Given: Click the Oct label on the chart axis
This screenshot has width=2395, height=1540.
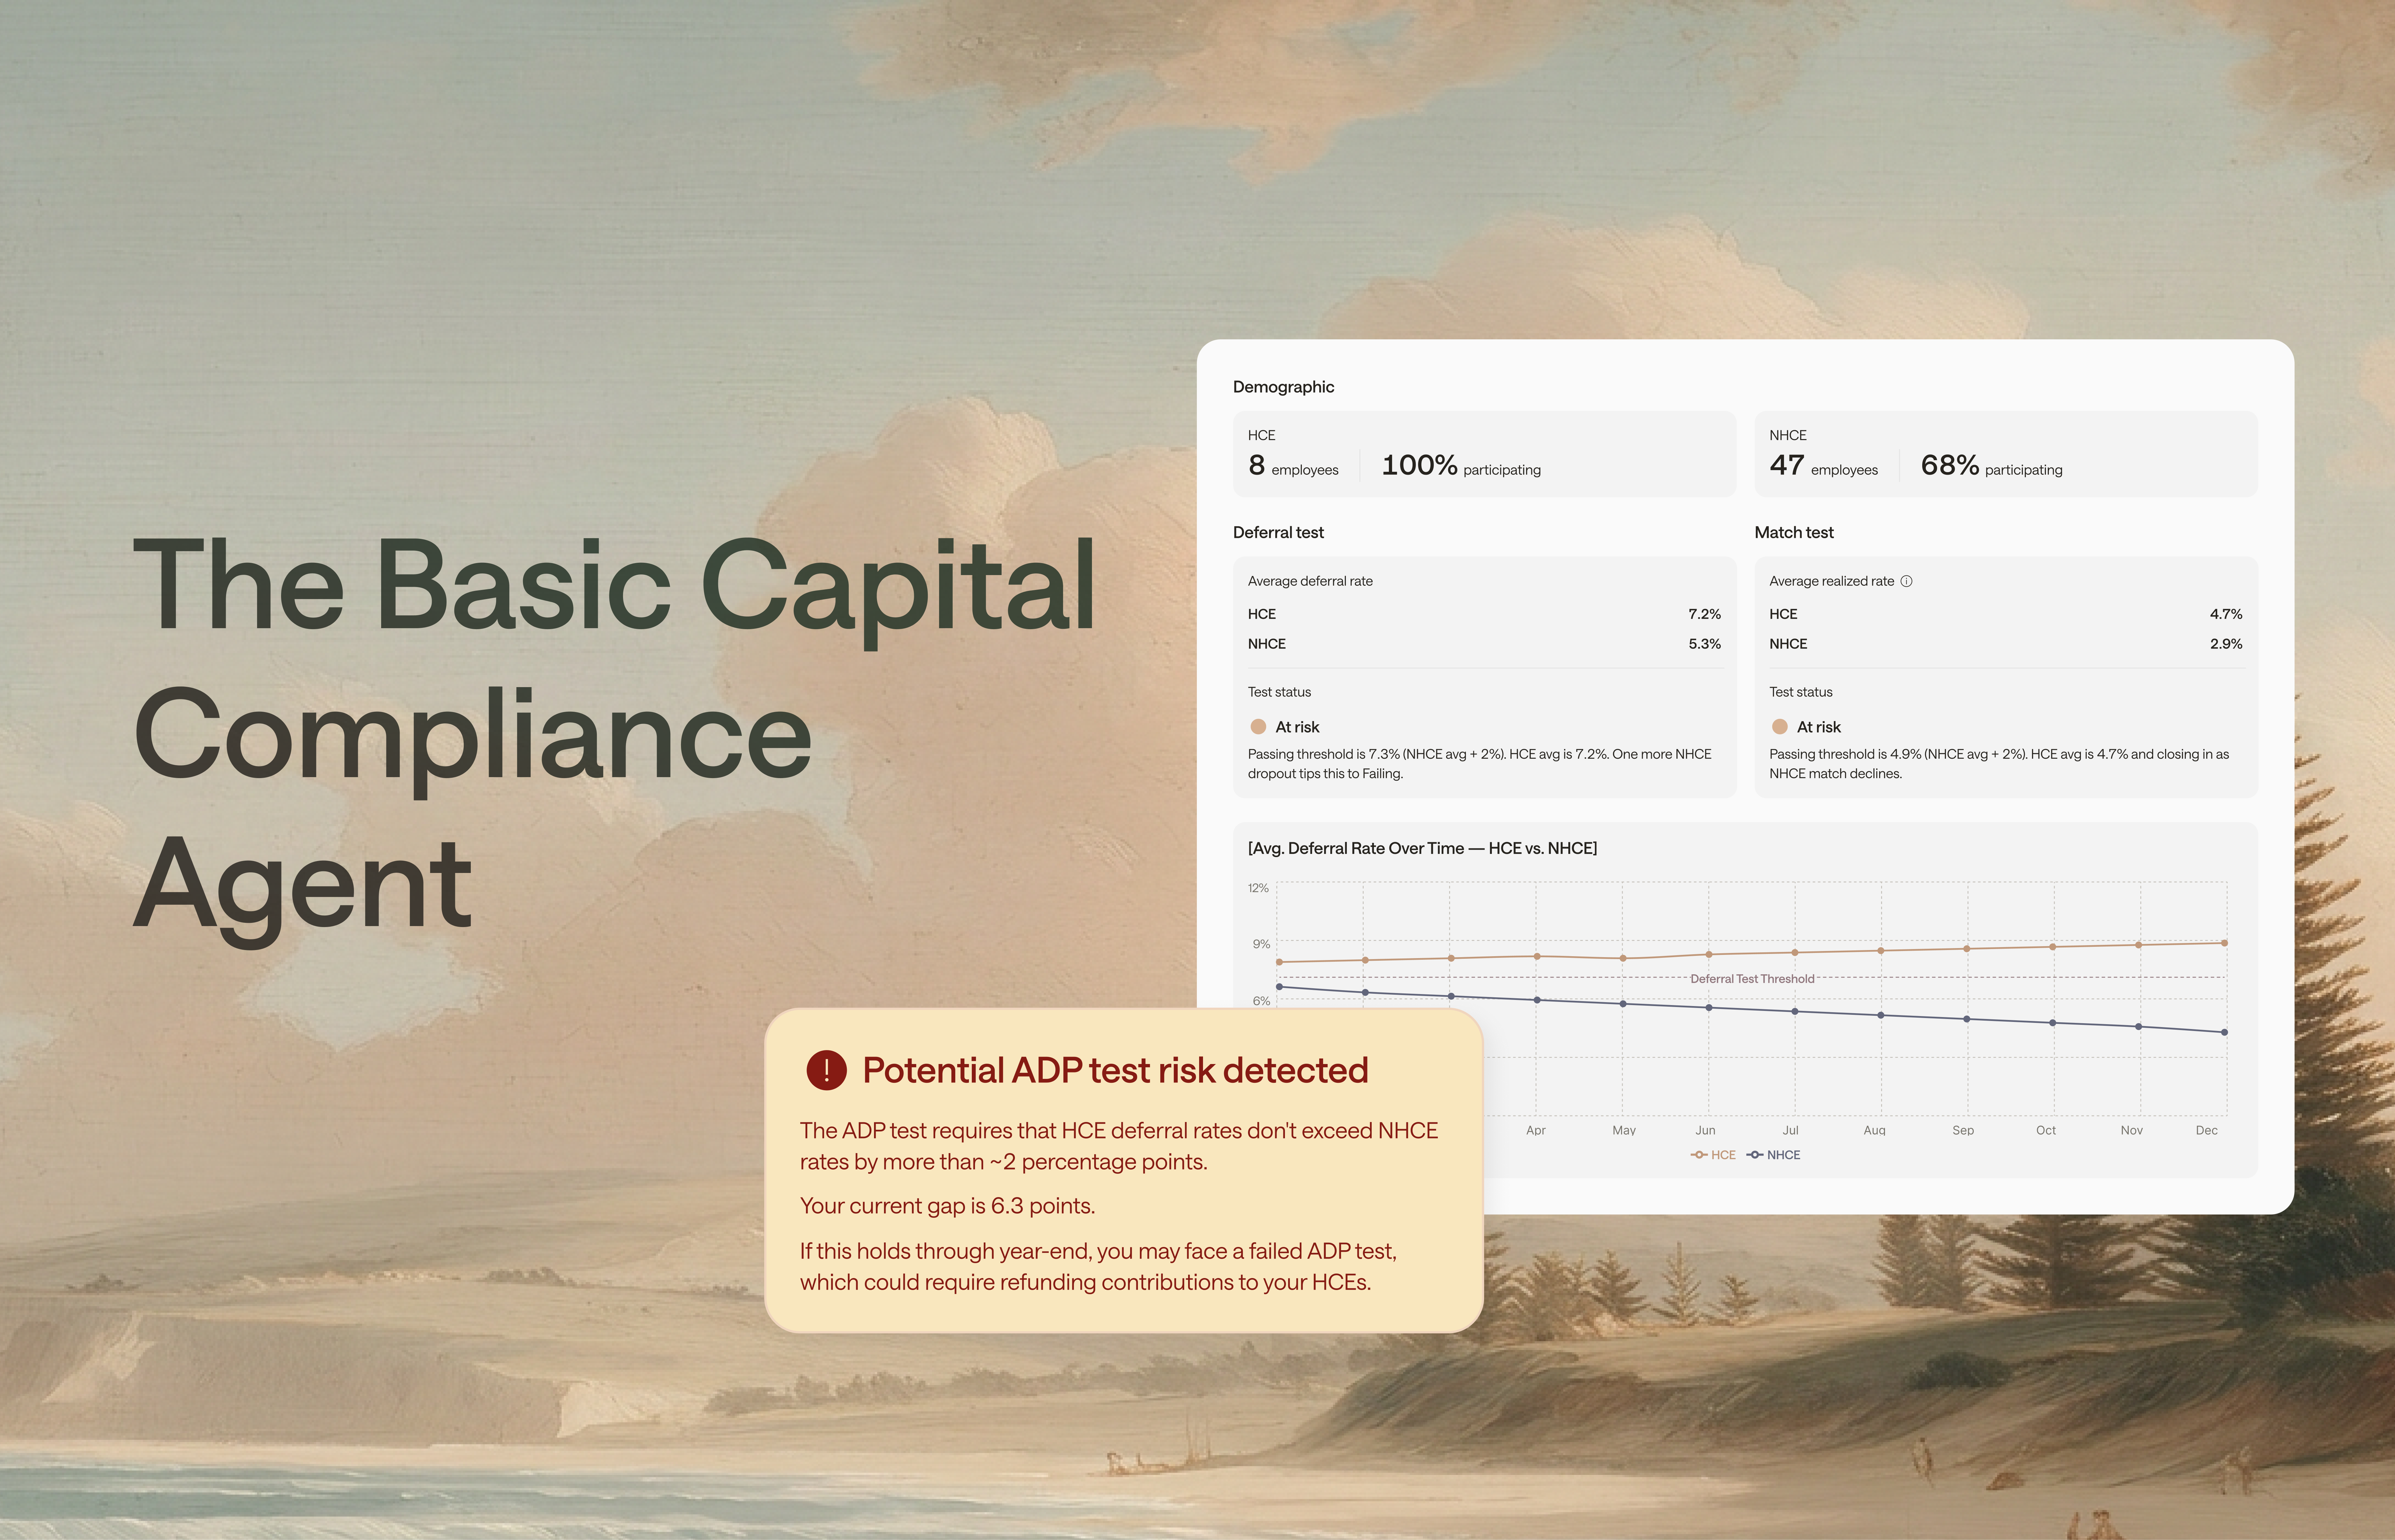Looking at the screenshot, I should [2046, 1130].
